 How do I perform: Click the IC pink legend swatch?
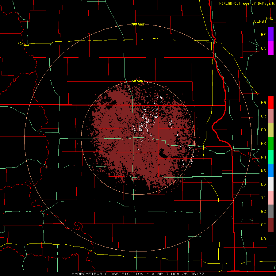(271, 198)
